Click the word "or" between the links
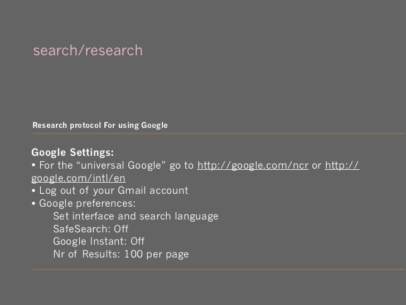 click(x=317, y=166)
